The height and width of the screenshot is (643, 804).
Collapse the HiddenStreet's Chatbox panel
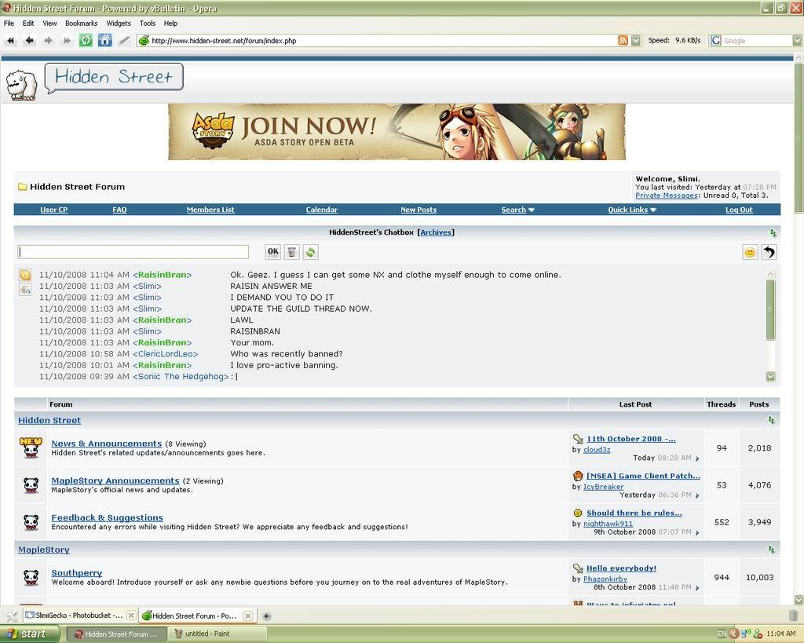773,233
